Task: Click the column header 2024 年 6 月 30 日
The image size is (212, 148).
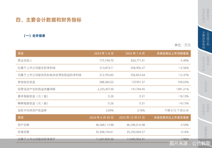Action: [x=101, y=118]
